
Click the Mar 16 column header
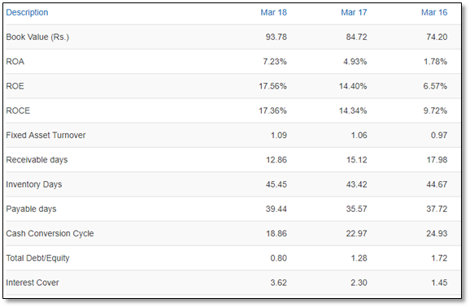click(x=434, y=12)
